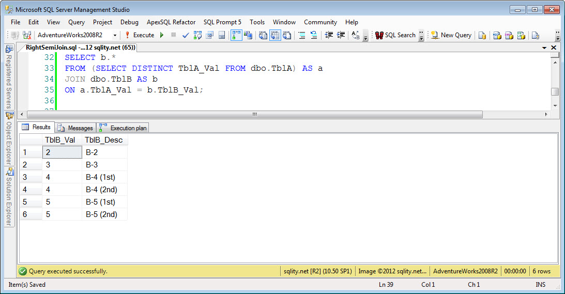Click the TblB_Desc column header
This screenshot has height=294, width=565.
click(x=105, y=140)
